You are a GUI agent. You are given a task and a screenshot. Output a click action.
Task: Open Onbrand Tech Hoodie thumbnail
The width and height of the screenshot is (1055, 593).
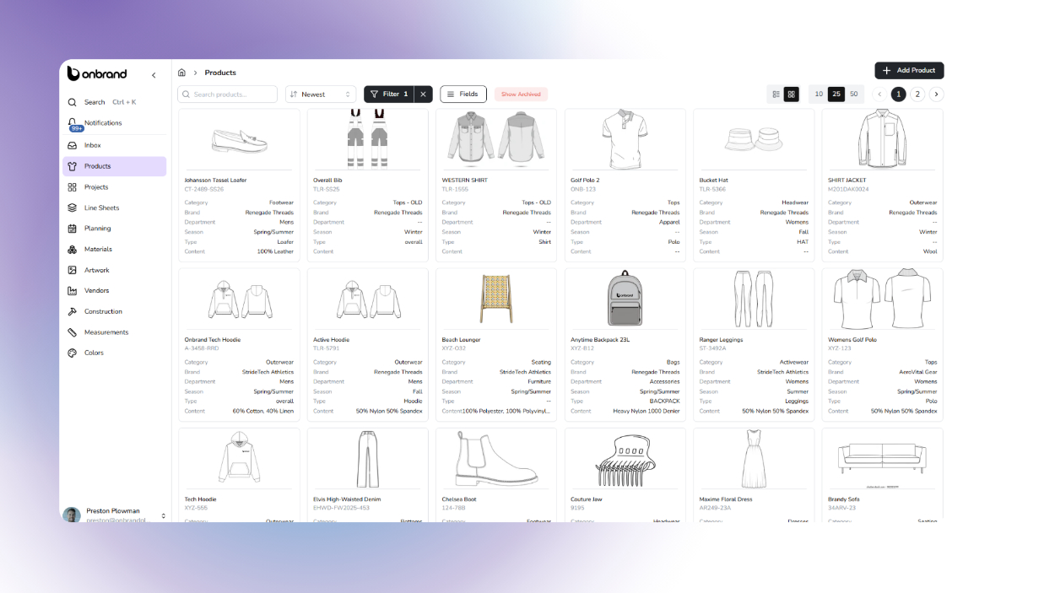click(x=239, y=300)
